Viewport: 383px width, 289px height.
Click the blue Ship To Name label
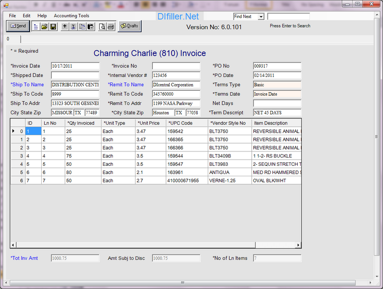click(27, 85)
